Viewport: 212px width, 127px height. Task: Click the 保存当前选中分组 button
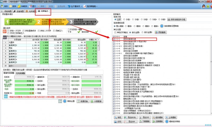pos(177,19)
